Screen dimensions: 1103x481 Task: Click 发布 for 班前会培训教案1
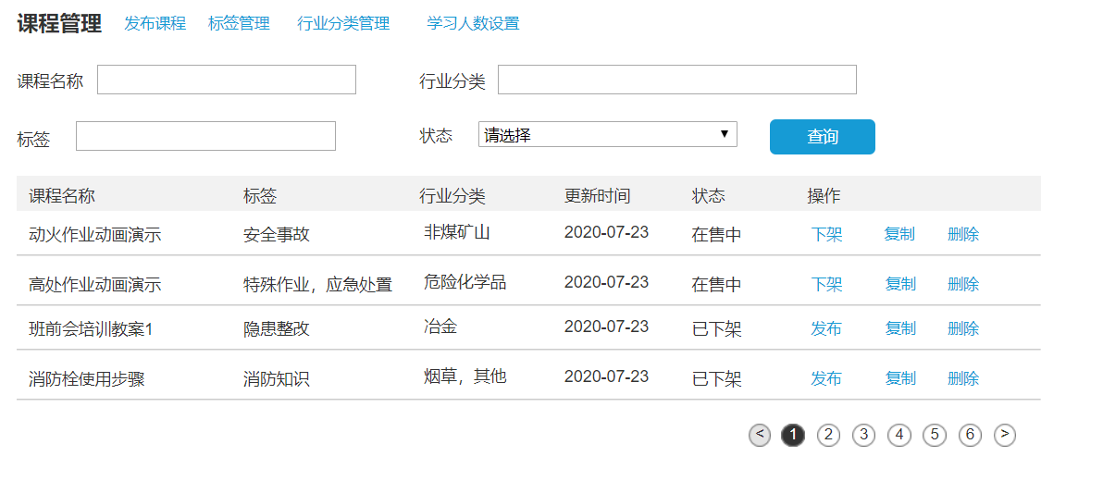826,328
